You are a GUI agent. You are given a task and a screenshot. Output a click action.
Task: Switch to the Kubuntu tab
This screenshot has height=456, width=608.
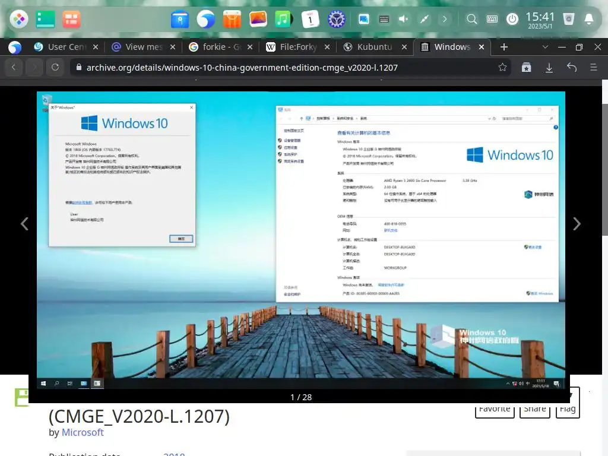tap(375, 47)
